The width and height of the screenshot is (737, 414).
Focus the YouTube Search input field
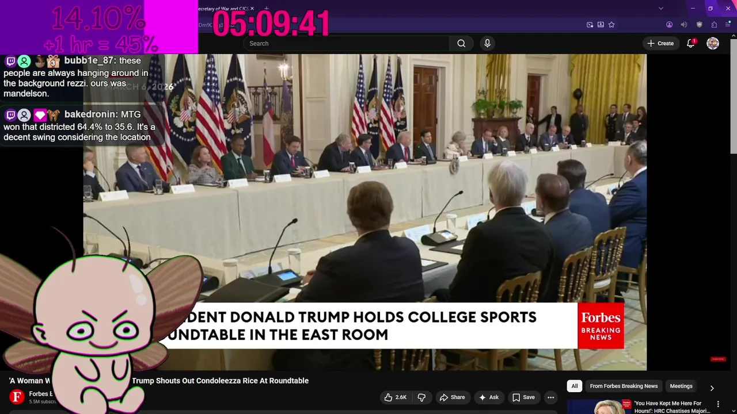coord(347,43)
